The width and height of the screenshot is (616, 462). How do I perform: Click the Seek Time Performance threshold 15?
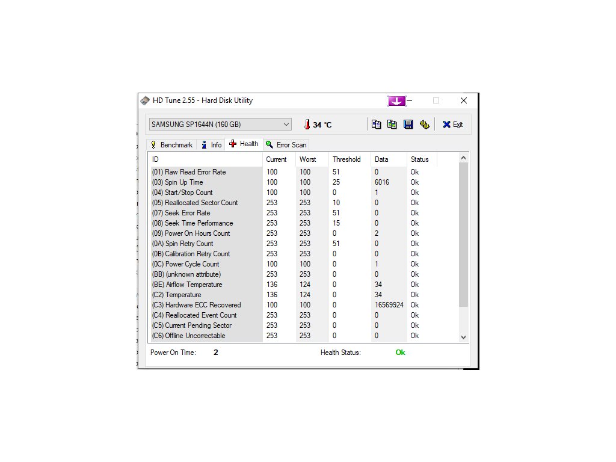[336, 223]
